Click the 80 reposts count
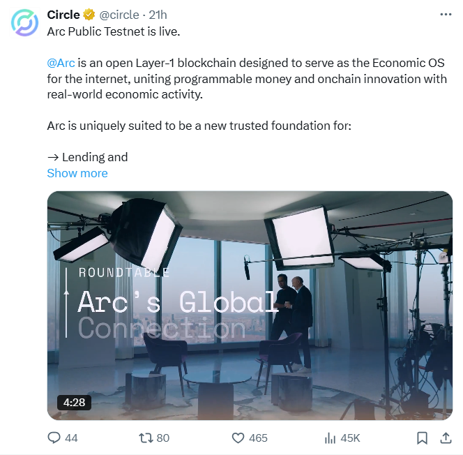Screen dimensions: 463x455 (x=163, y=438)
